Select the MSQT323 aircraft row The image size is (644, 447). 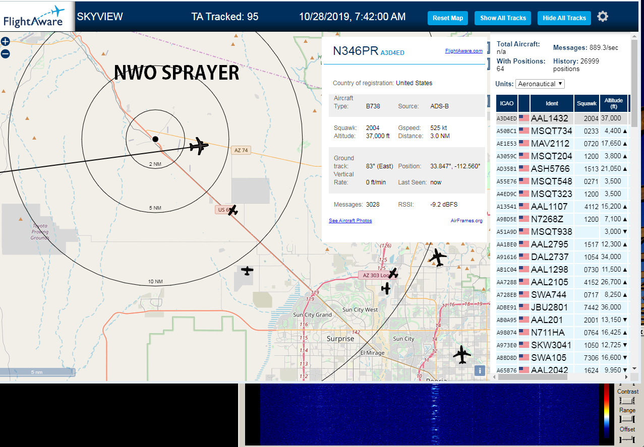563,194
